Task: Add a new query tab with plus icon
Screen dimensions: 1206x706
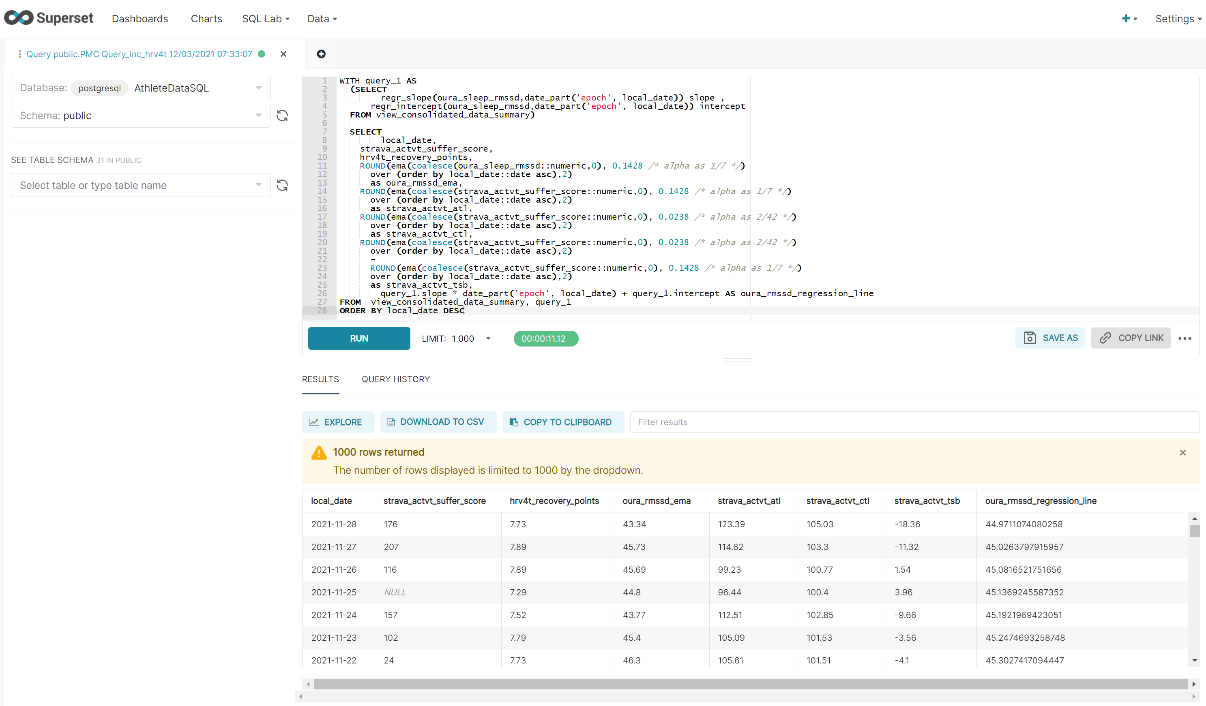Action: point(321,54)
